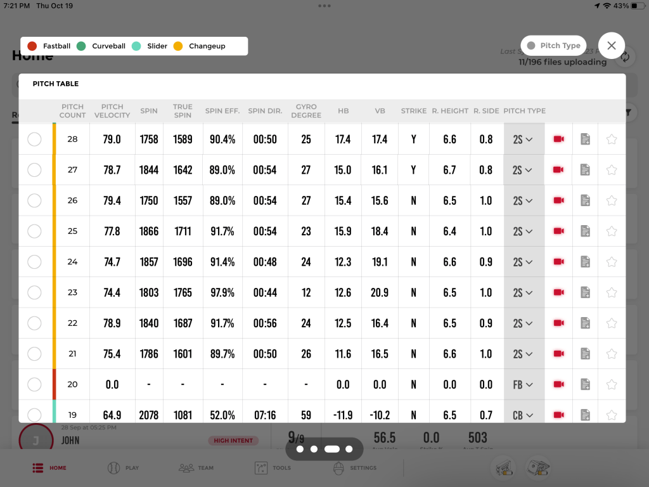
Task: Toggle the Pitch Type filter button
Action: 553,46
